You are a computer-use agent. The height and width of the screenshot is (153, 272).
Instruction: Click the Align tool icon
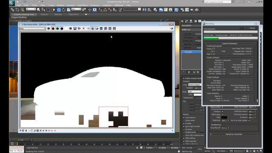(x=149, y=10)
